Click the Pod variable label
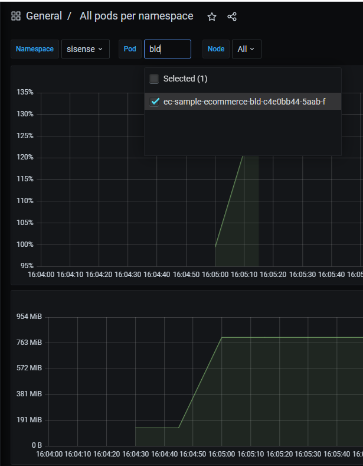363x466 pixels. (x=130, y=49)
